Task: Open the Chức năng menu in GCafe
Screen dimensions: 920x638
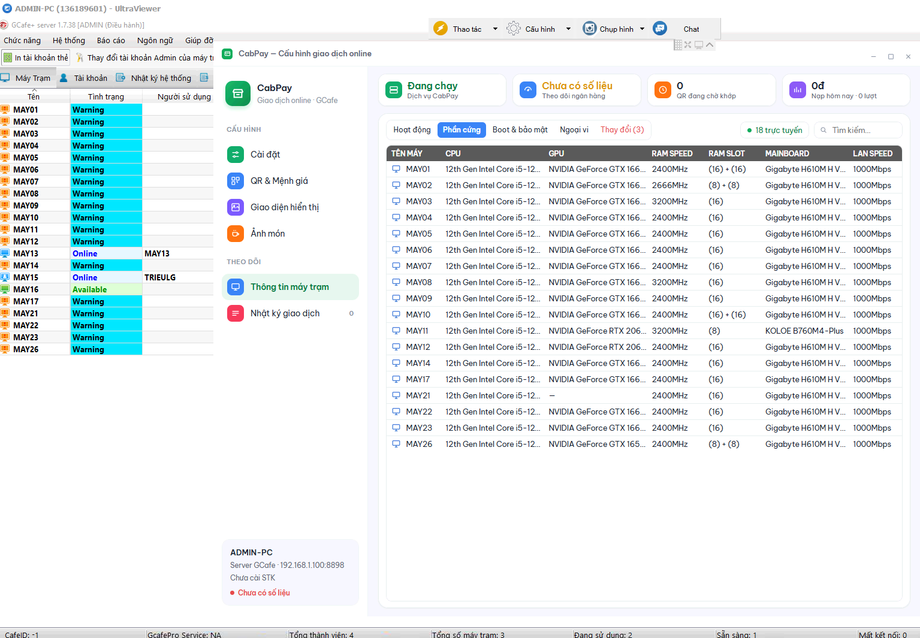Action: click(x=22, y=40)
